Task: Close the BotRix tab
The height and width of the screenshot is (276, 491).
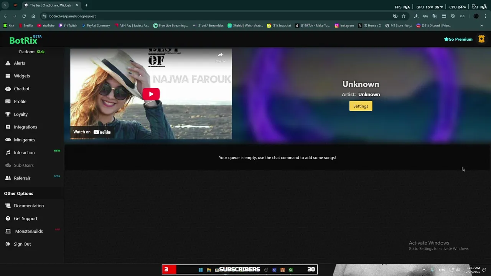Action: 77,5
